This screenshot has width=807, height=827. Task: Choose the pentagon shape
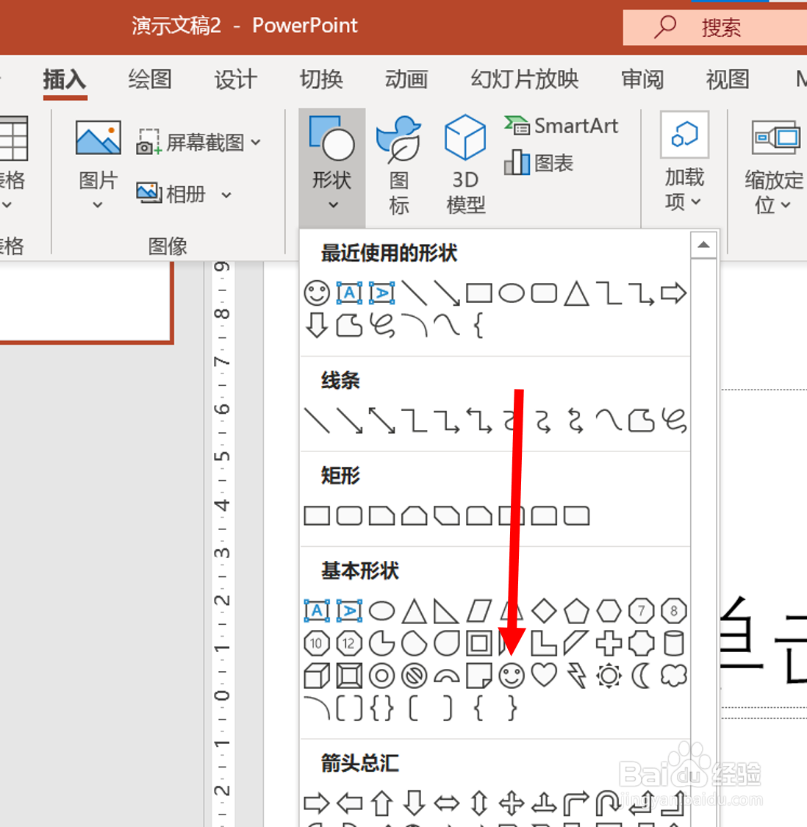click(576, 611)
